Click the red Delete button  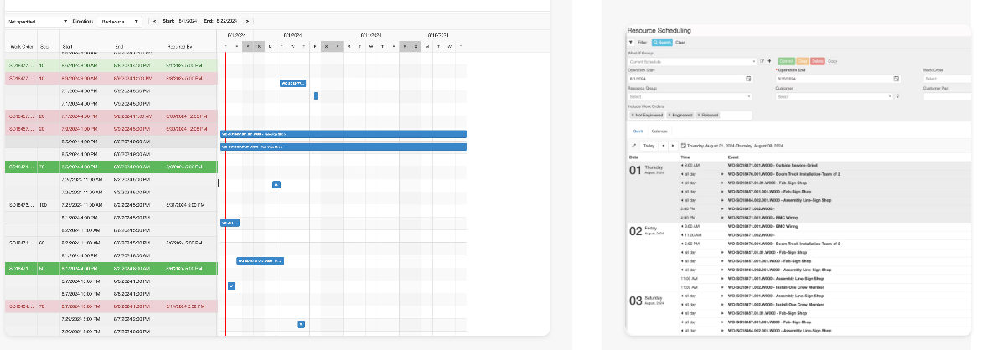point(817,61)
